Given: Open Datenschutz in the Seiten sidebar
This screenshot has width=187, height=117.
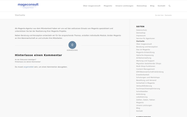Looking at the screenshot, I should pyautogui.click(x=141, y=30).
